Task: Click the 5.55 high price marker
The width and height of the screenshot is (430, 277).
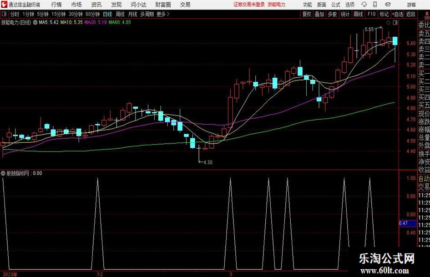Action: pyautogui.click(x=369, y=29)
